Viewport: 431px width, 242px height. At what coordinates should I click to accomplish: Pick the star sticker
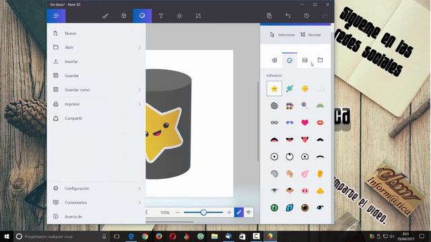274,89
